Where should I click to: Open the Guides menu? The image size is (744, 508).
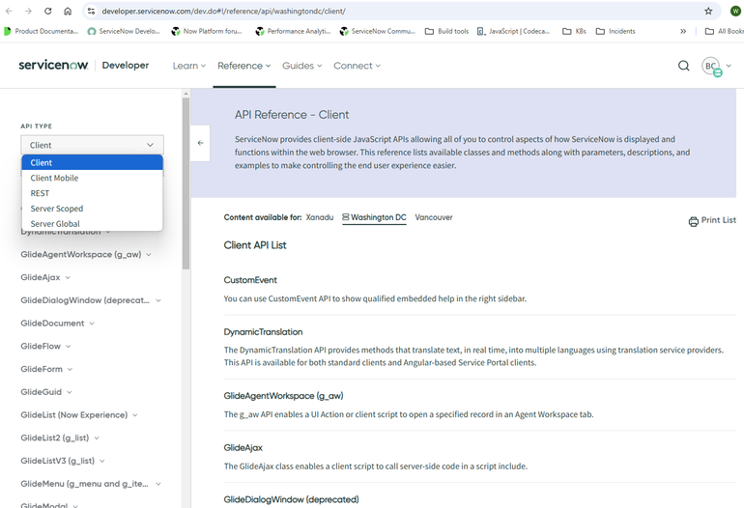301,66
